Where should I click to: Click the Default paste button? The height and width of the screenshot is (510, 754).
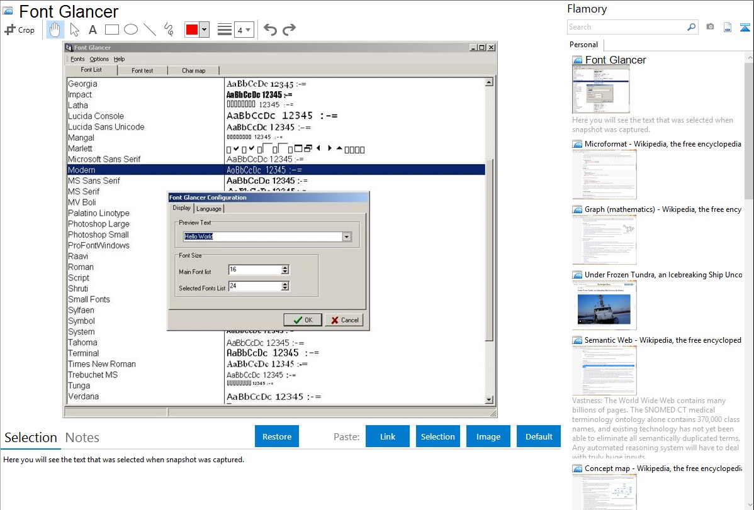coord(539,436)
